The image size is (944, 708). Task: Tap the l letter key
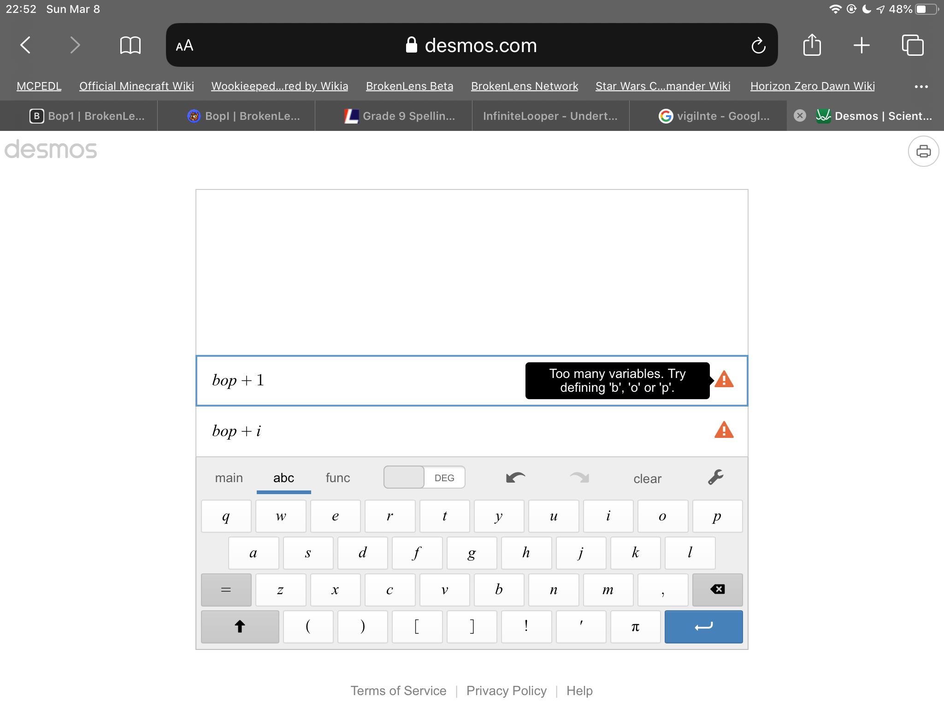pos(690,553)
